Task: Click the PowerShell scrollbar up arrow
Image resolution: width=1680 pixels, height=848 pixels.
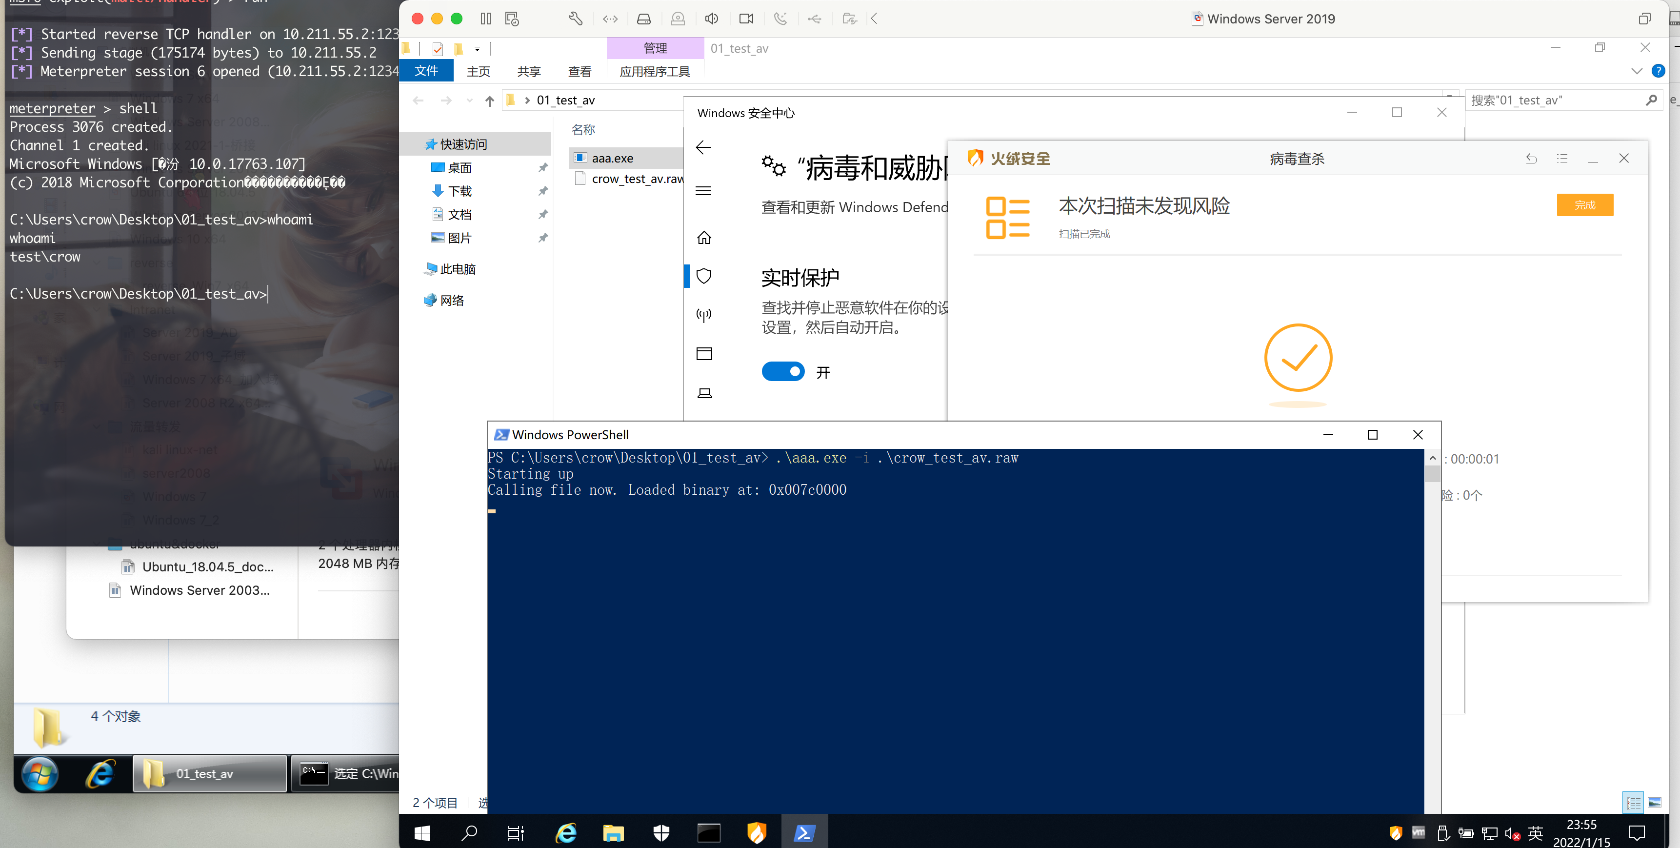Action: coord(1432,458)
